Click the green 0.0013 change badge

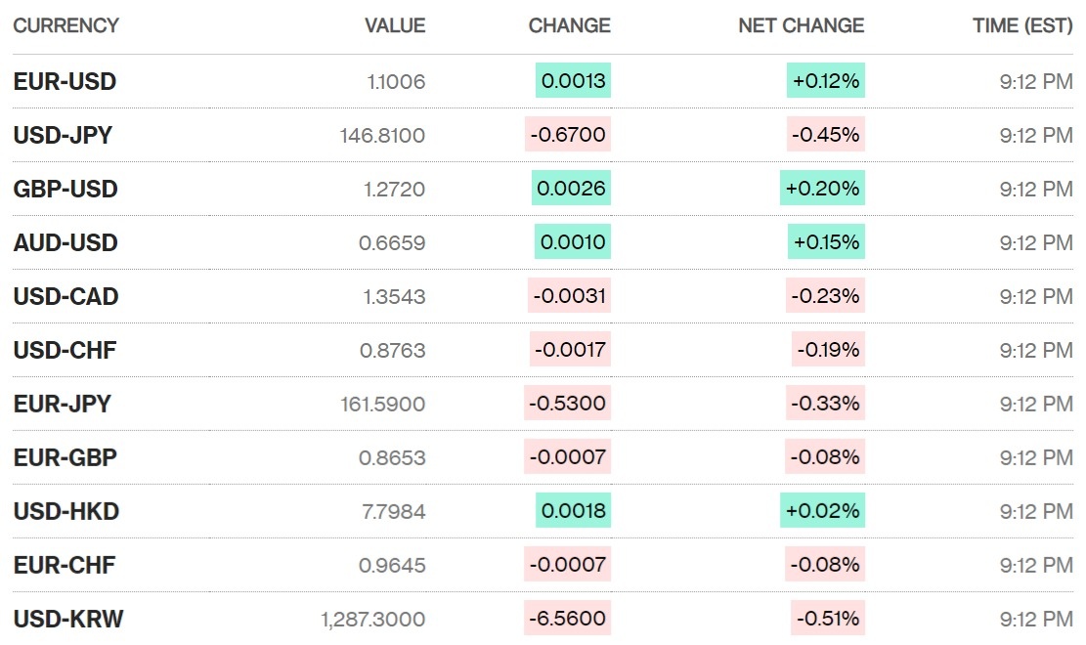tap(573, 81)
